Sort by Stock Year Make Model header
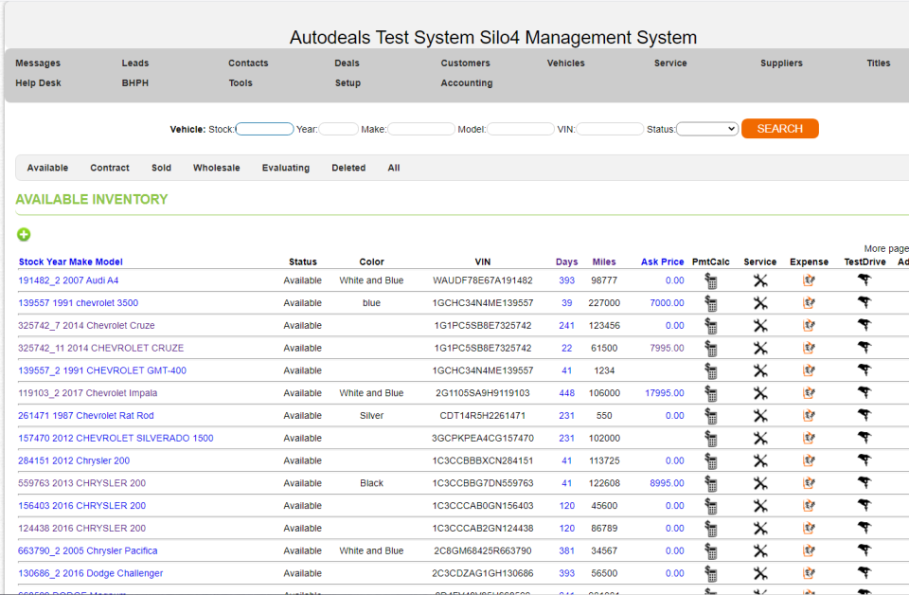Image resolution: width=909 pixels, height=595 pixels. click(71, 262)
